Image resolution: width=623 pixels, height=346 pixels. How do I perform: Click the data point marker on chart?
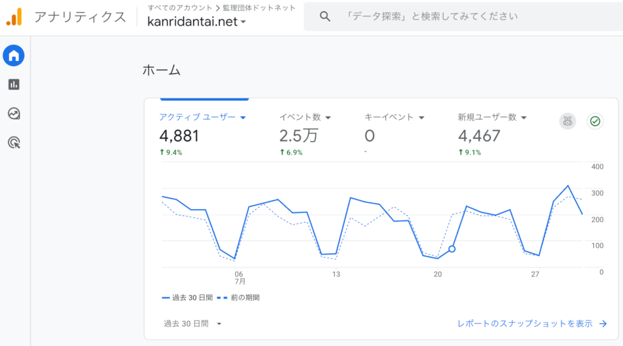[452, 249]
